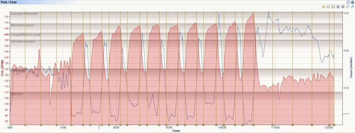Click the 15:00 time axis tick label

click(x=63, y=127)
